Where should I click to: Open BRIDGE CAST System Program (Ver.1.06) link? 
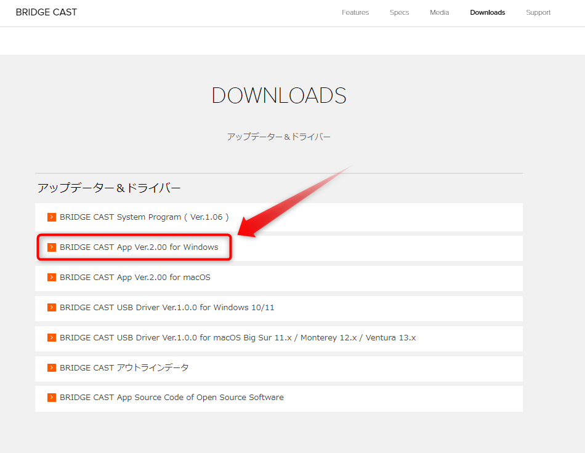[x=144, y=217]
